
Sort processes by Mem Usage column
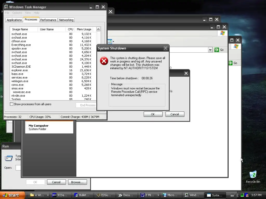(84, 29)
